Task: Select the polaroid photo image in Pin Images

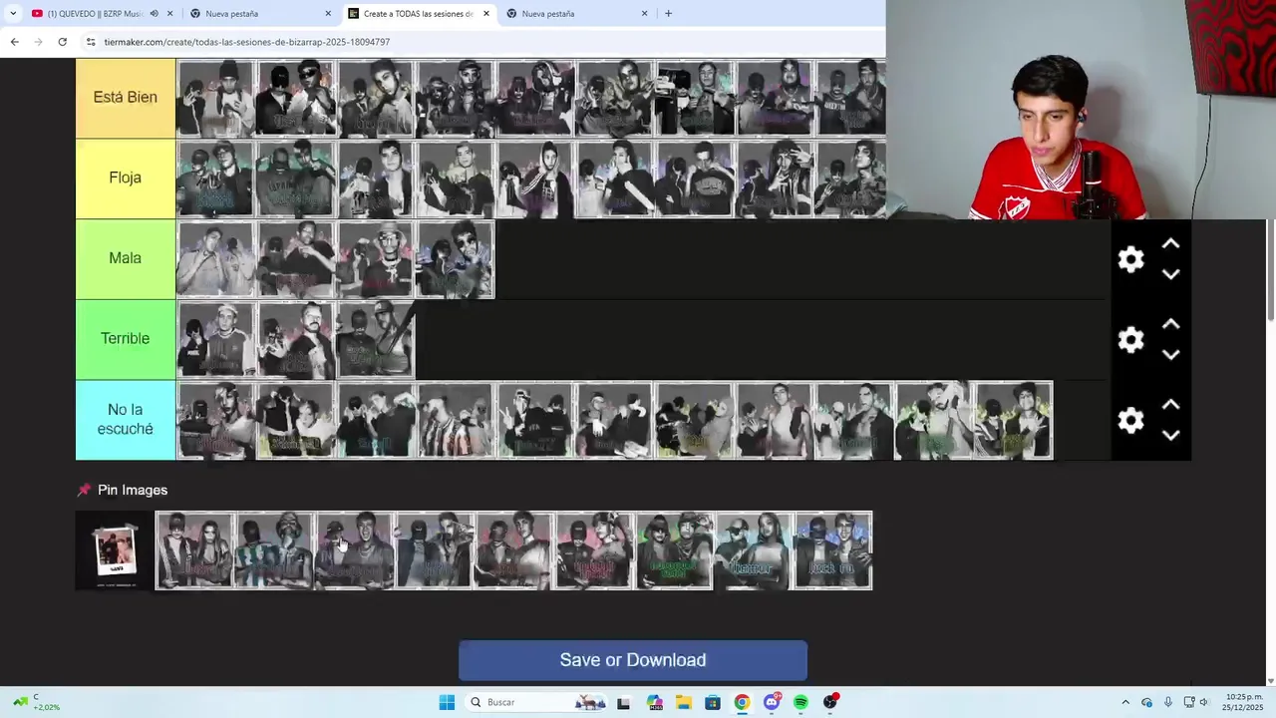Action: (115, 550)
